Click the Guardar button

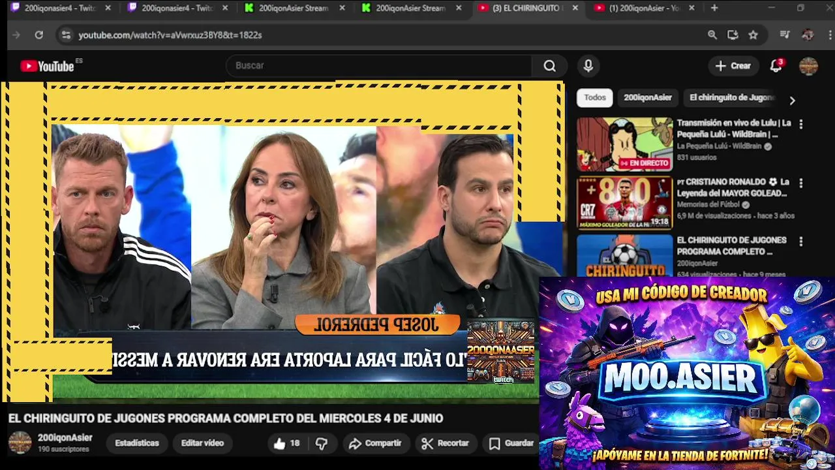tap(511, 443)
